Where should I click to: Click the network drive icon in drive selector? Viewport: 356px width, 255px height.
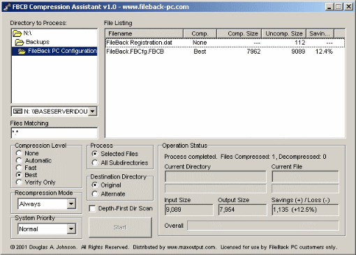pos(17,111)
